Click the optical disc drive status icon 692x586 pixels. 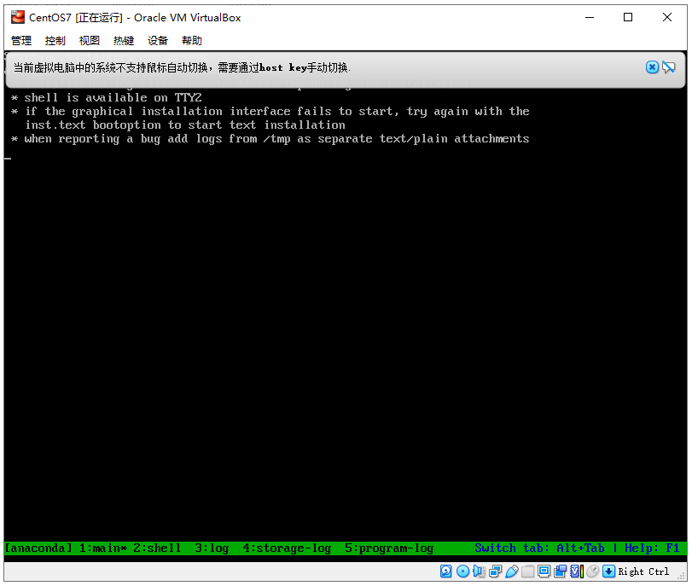[x=462, y=571]
